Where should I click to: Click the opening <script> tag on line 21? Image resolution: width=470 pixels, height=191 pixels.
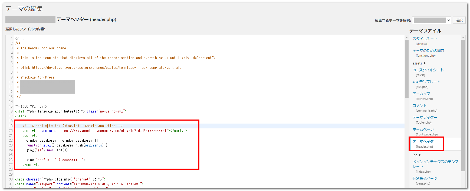click(x=30, y=136)
